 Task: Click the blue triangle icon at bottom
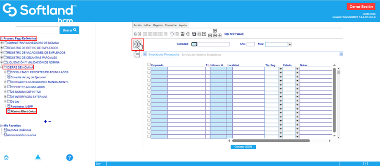tap(38, 157)
